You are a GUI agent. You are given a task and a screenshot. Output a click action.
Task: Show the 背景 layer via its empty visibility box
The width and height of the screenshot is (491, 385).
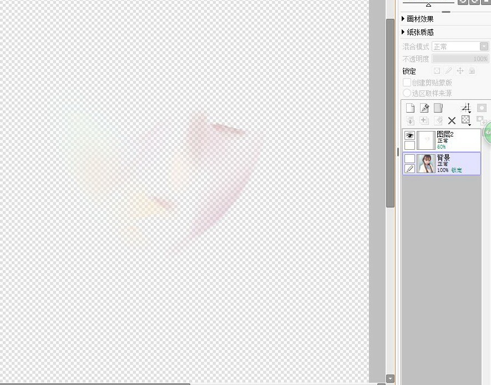(x=409, y=158)
